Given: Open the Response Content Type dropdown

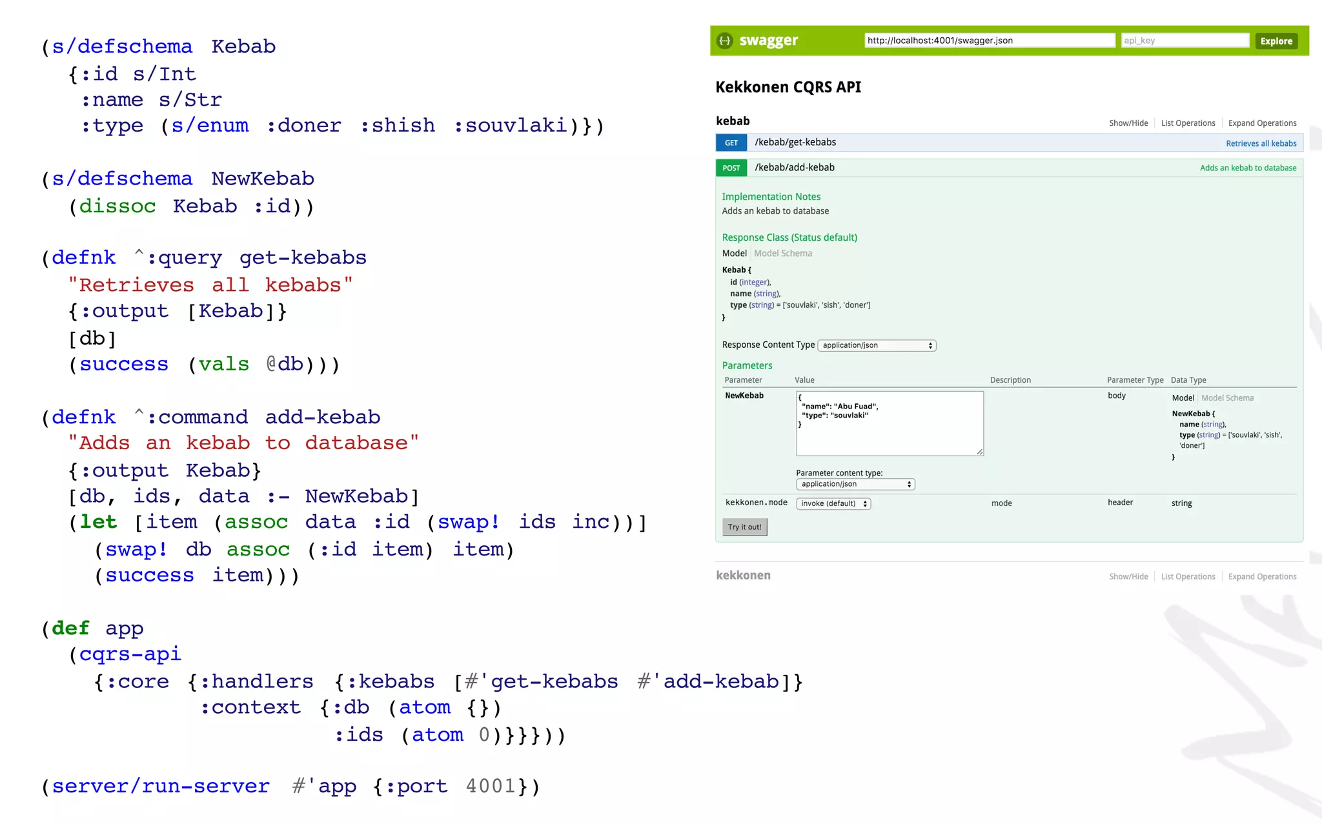Looking at the screenshot, I should point(877,345).
